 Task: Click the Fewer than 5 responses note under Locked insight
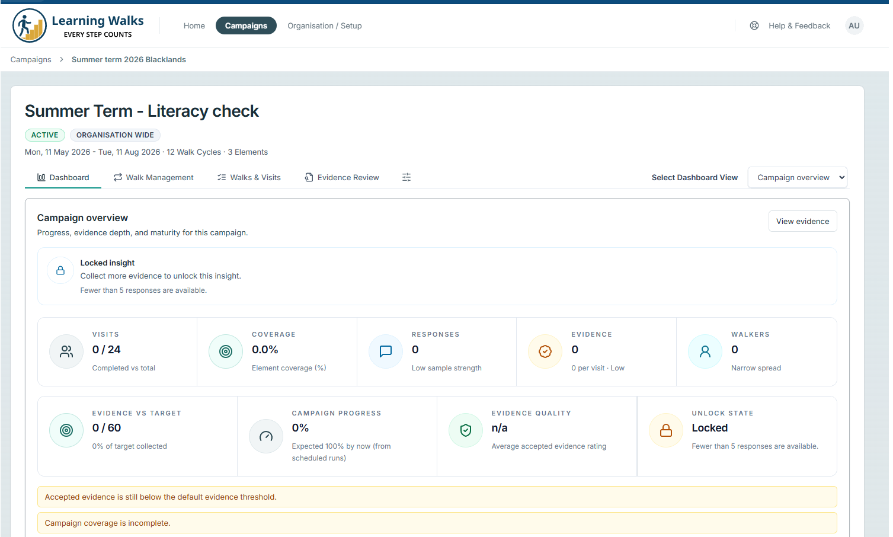[x=143, y=290]
